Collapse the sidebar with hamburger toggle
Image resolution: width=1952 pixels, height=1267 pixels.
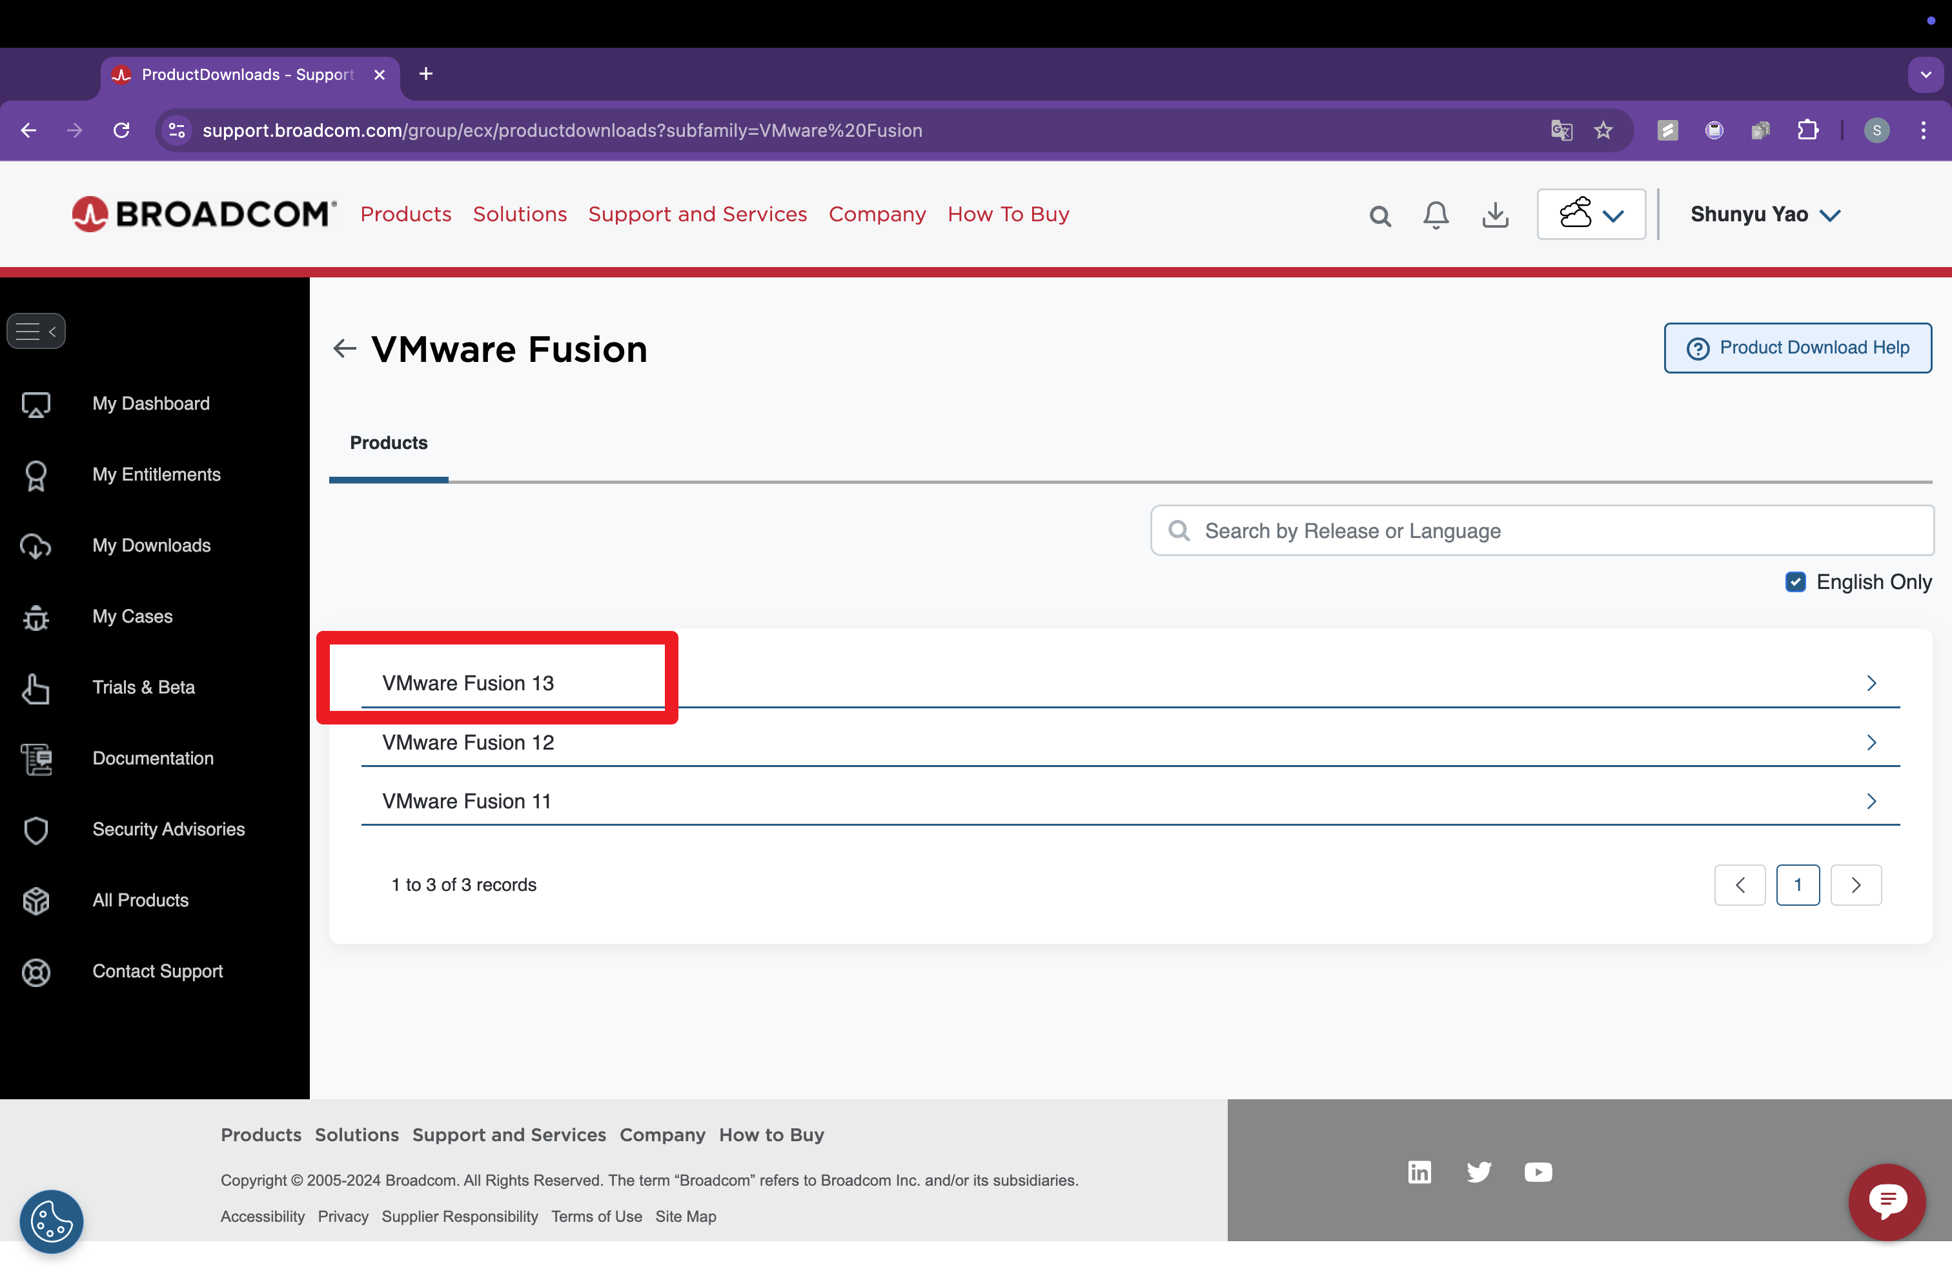click(36, 331)
